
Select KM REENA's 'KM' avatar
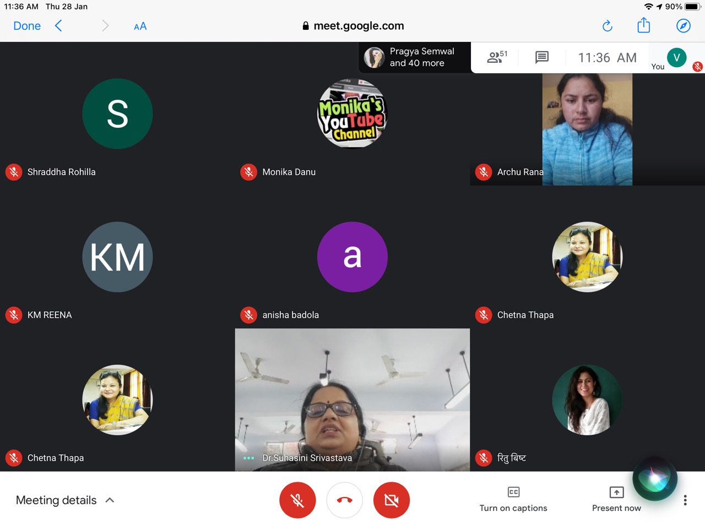[117, 257]
